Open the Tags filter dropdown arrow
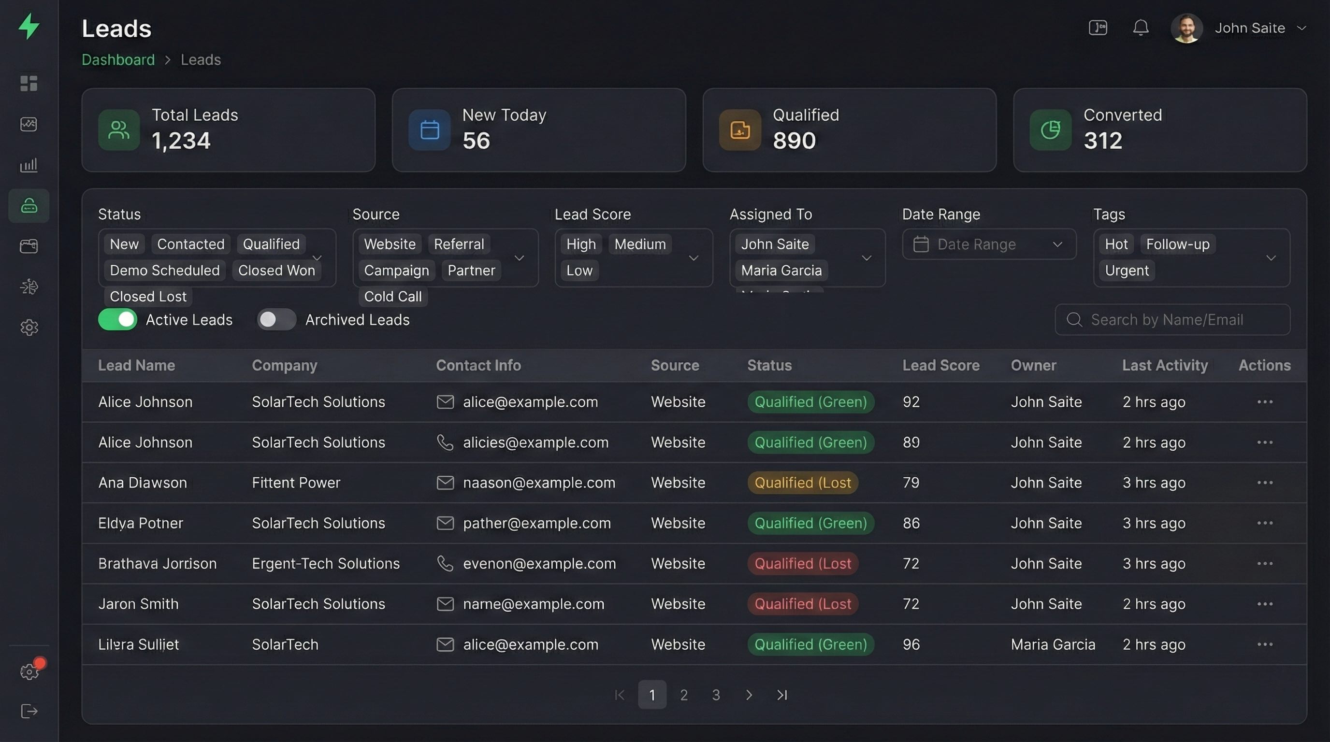The width and height of the screenshot is (1330, 742). click(1271, 257)
